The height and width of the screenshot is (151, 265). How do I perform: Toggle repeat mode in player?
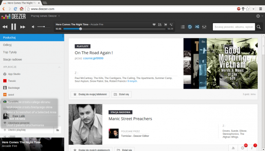(x=190, y=26)
